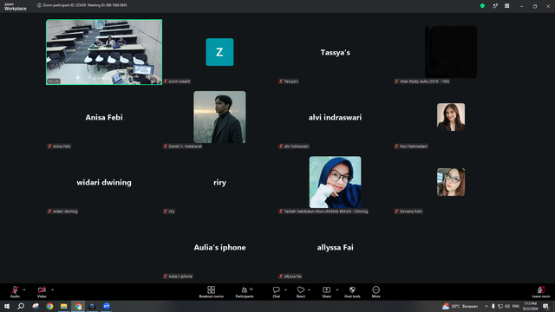
Task: Start camera with the Video icon
Action: tap(42, 289)
